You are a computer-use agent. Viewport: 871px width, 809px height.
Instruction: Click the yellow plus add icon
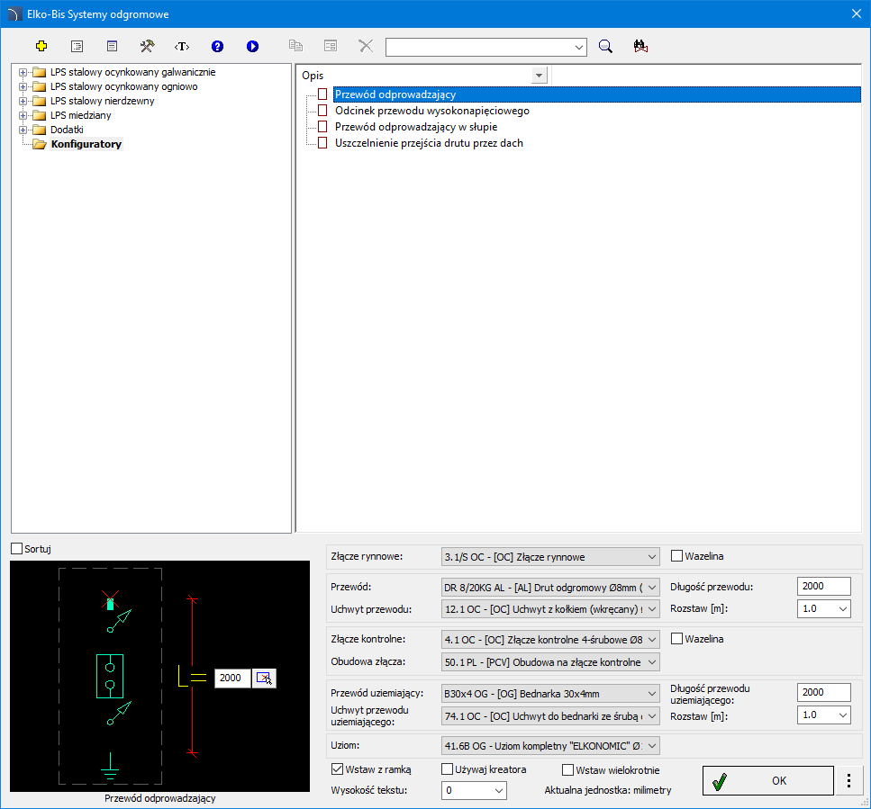[41, 46]
